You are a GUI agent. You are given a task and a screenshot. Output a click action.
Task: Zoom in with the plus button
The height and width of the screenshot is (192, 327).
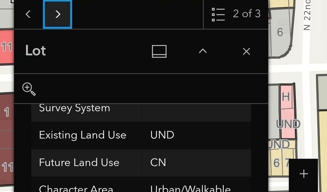pos(303,174)
